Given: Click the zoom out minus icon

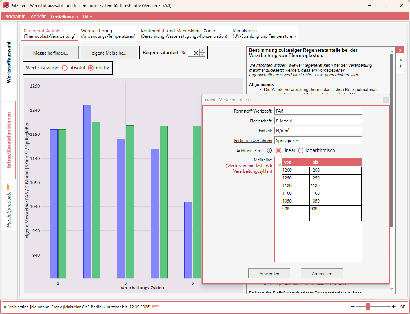Looking at the screenshot, I should point(353,306).
